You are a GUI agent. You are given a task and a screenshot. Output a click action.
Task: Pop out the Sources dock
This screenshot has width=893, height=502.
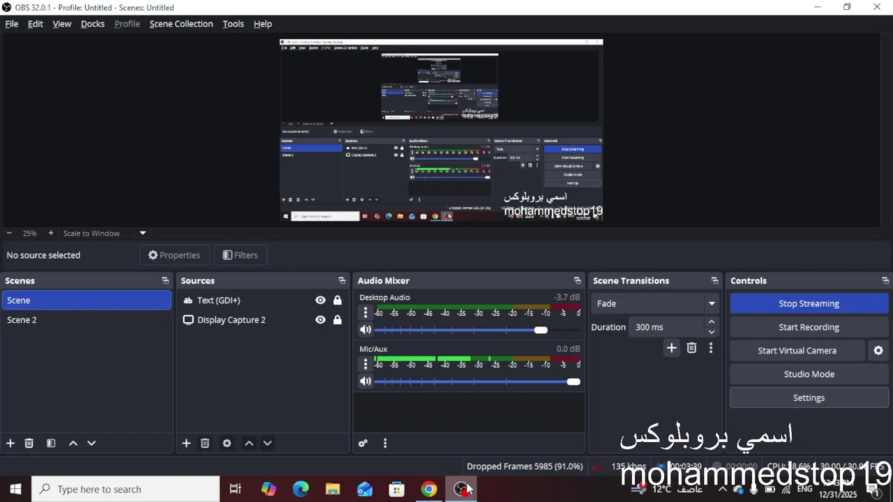point(342,280)
